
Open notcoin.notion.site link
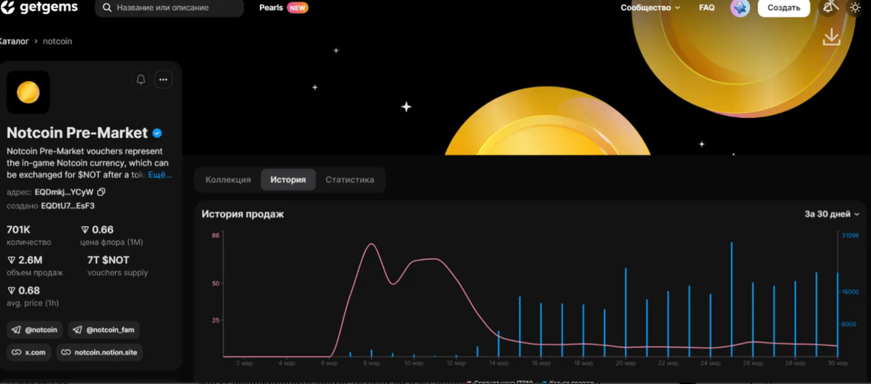coord(99,353)
